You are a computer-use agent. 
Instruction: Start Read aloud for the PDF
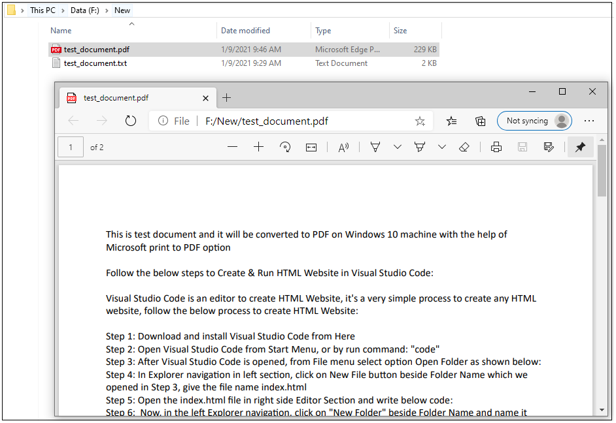pos(343,148)
